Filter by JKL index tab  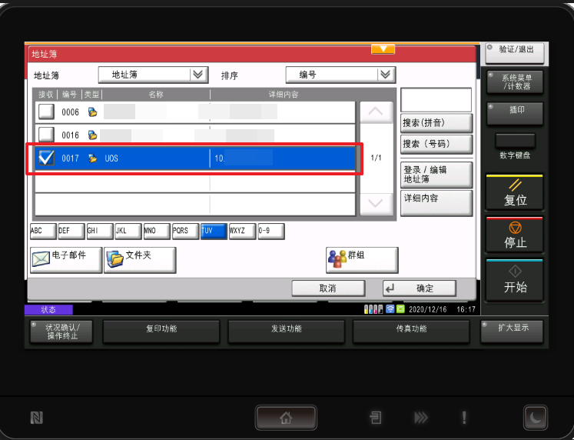pyautogui.click(x=128, y=231)
